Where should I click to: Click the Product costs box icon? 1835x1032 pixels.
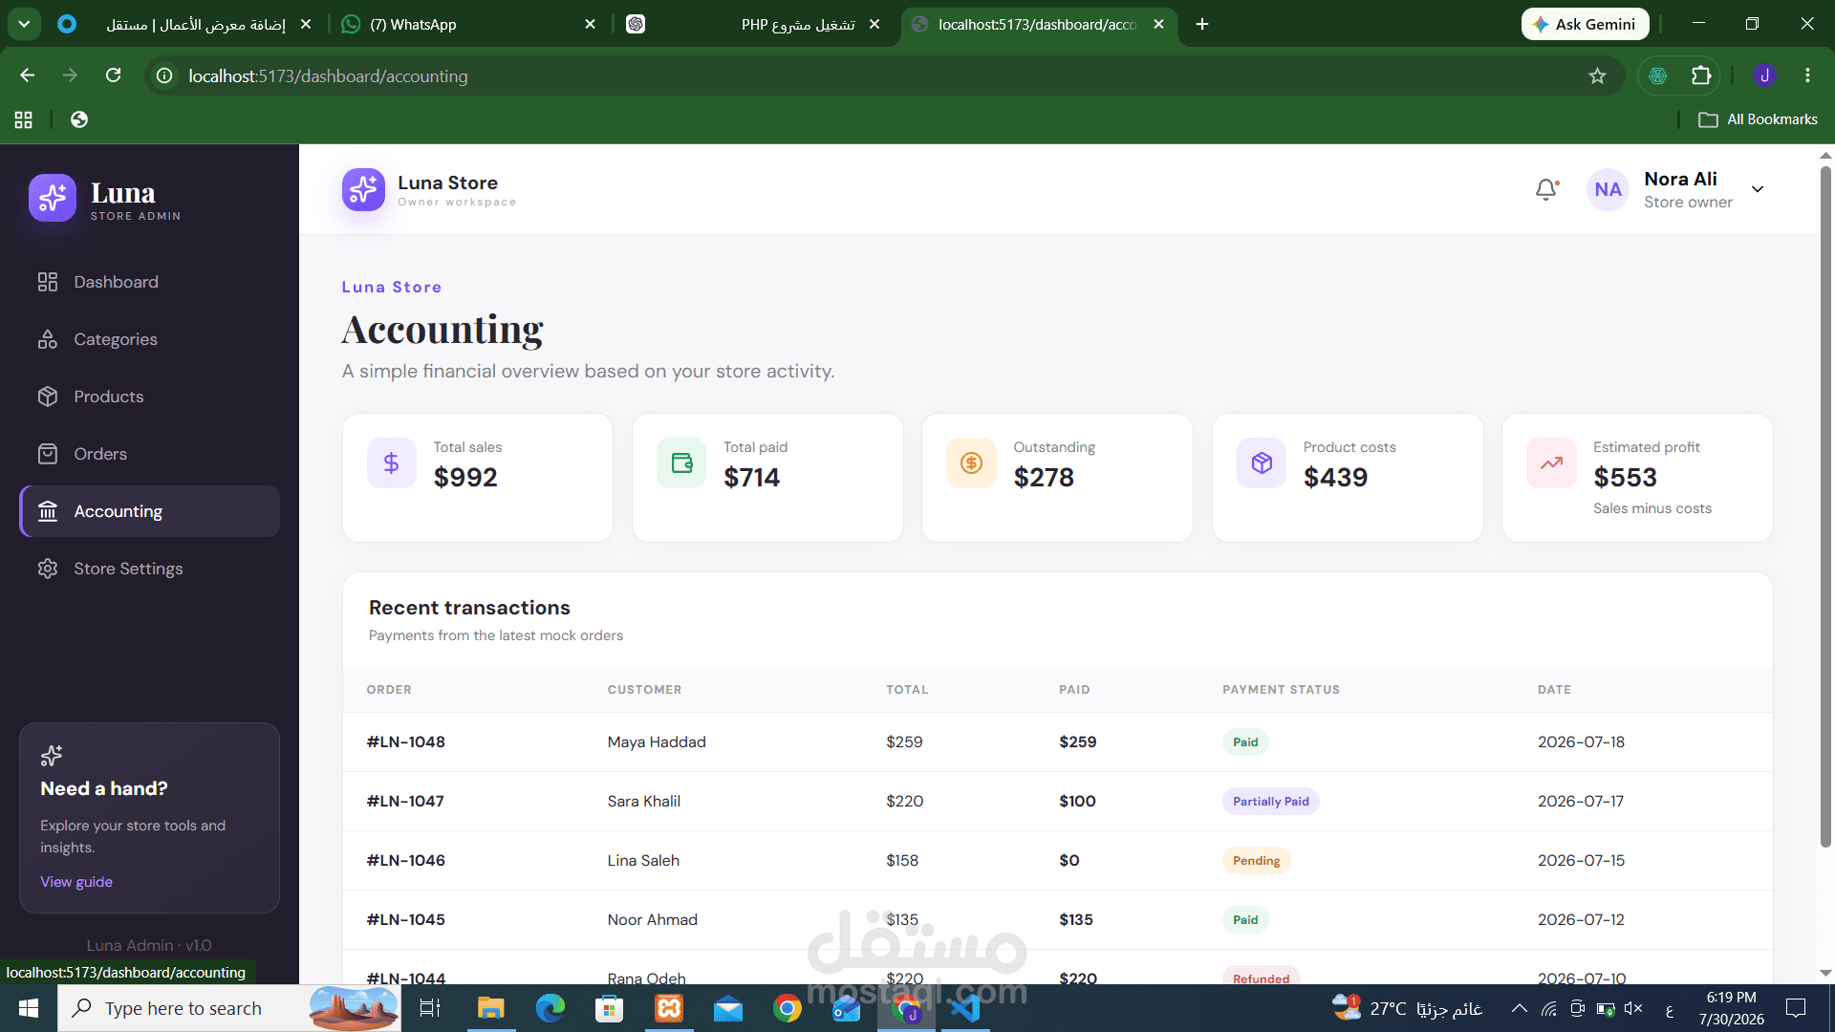(1262, 463)
